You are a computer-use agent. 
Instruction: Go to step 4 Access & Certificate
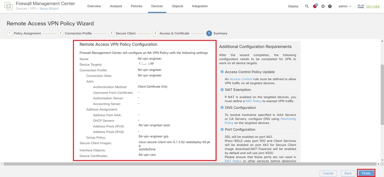(x=171, y=33)
